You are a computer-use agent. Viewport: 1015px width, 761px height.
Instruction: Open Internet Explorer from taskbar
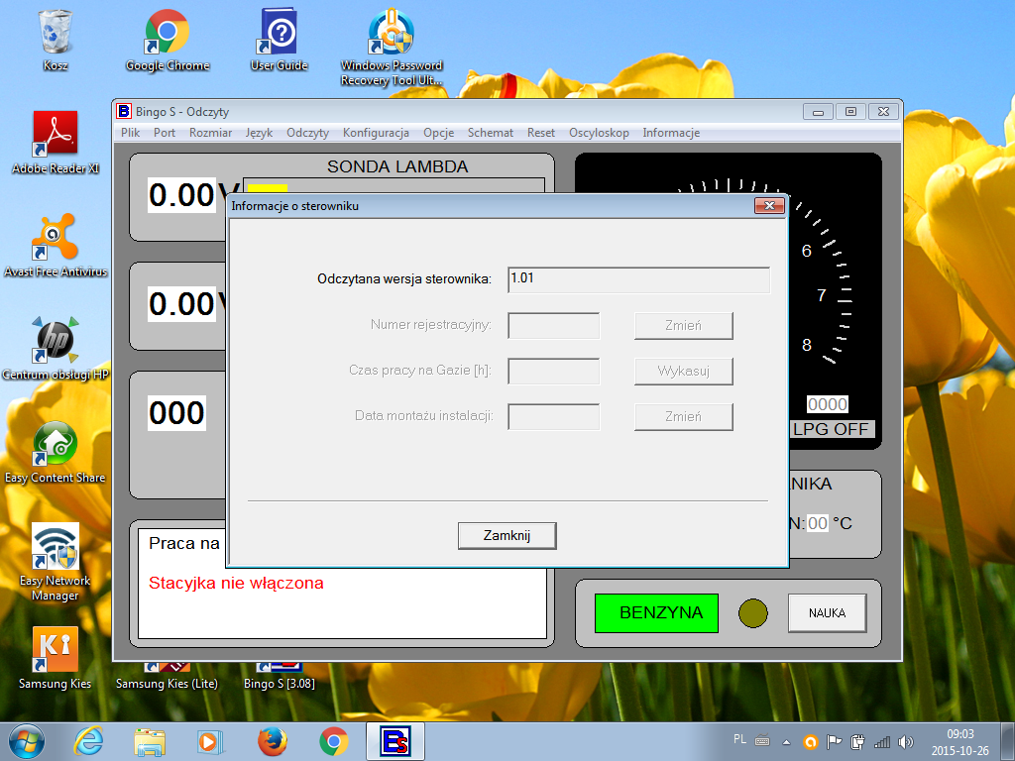tap(88, 741)
